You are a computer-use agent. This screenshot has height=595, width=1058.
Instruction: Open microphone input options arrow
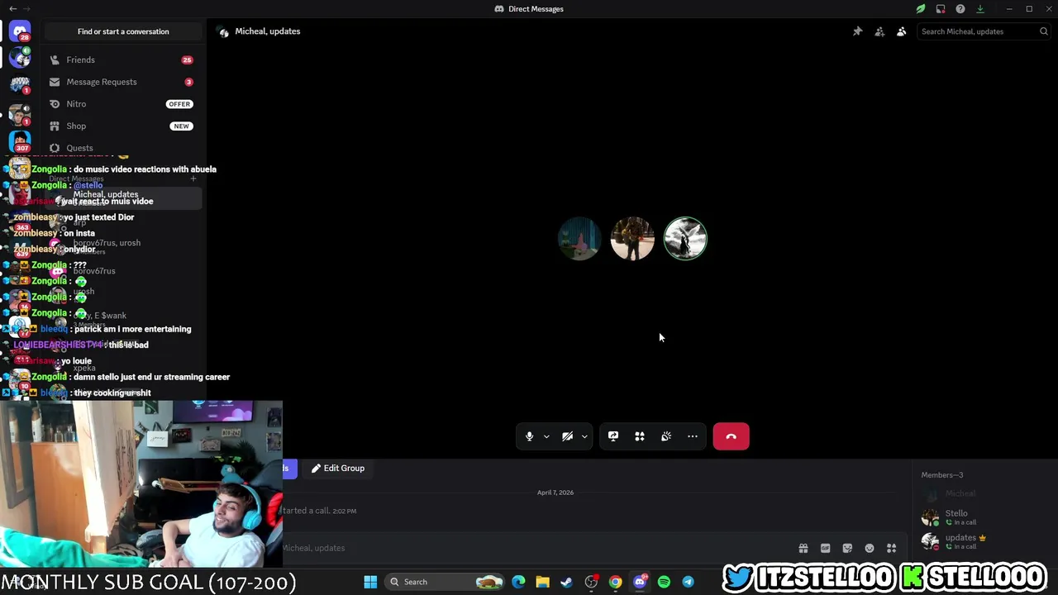coord(546,436)
